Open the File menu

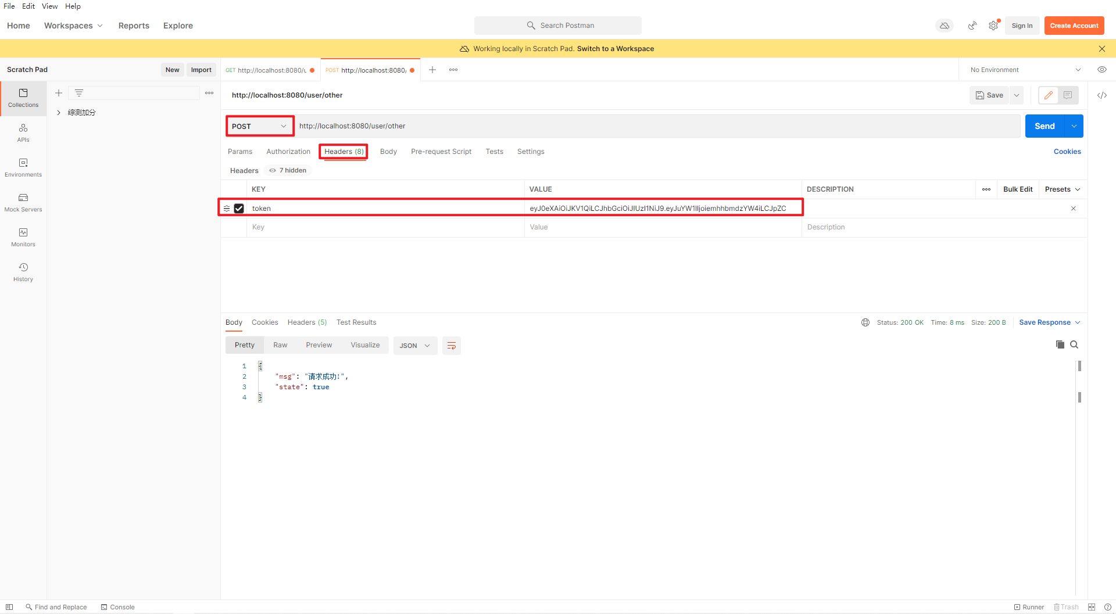click(9, 6)
